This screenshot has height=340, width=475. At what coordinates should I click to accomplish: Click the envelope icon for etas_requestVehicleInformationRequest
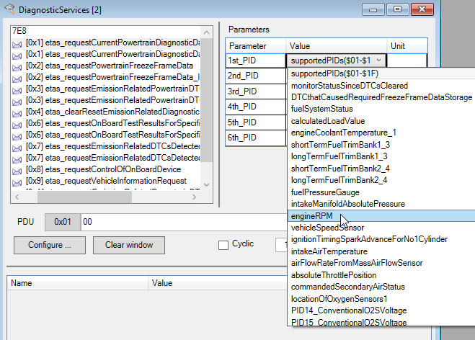[17, 181]
